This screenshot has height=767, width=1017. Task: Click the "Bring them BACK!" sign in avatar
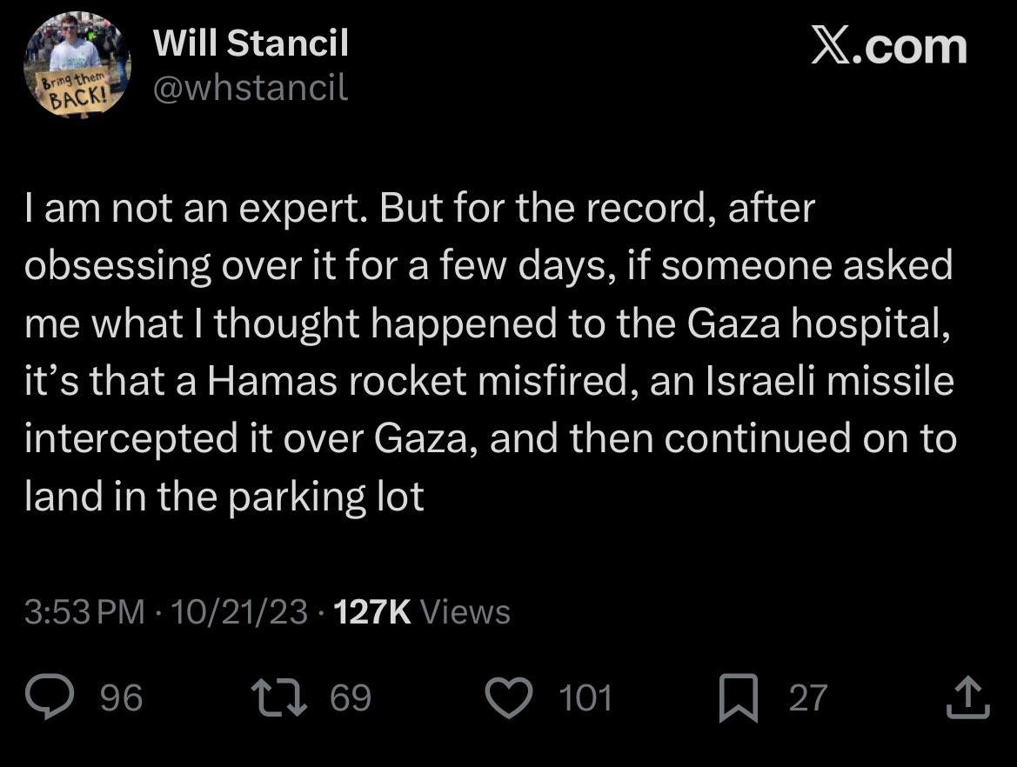[74, 93]
